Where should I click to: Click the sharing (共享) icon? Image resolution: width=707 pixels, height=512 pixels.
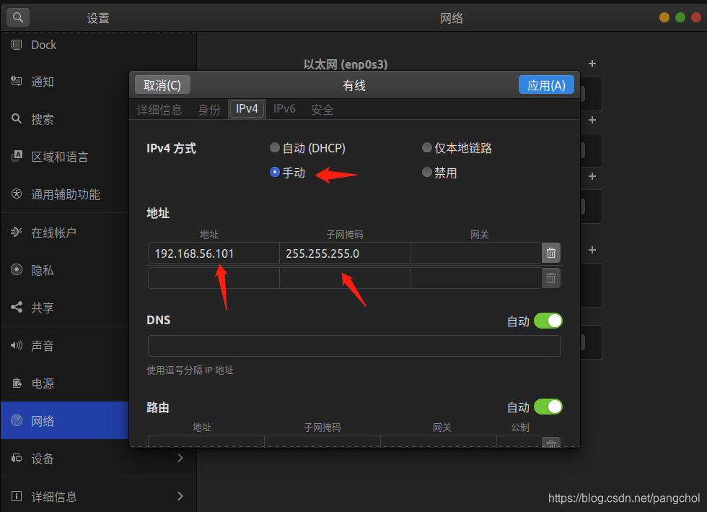point(17,307)
